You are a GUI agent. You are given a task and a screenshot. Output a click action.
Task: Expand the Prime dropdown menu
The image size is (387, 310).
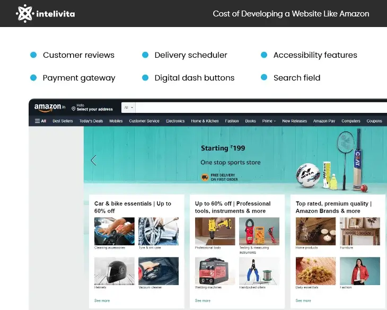(x=269, y=121)
